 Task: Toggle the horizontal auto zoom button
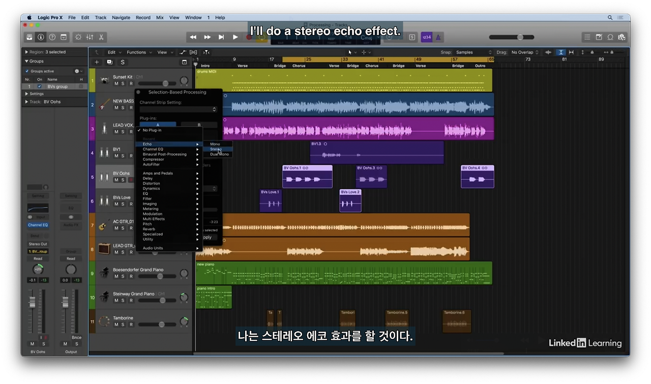pyautogui.click(x=571, y=52)
